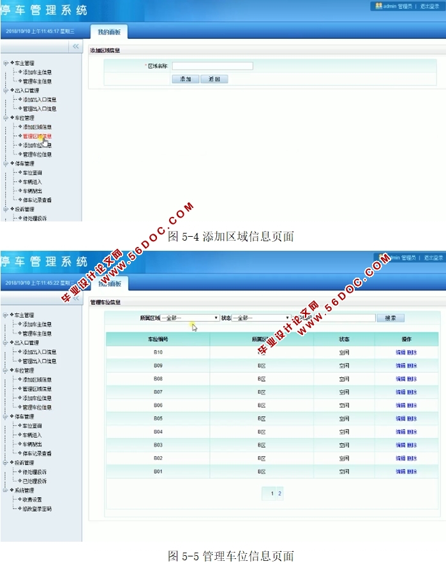The width and height of the screenshot is (446, 566).
Task: Select 空闲 status cell in row B01
Action: click(x=345, y=472)
